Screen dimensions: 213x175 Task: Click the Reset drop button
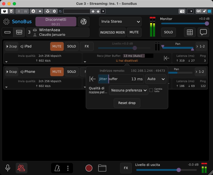point(127,103)
